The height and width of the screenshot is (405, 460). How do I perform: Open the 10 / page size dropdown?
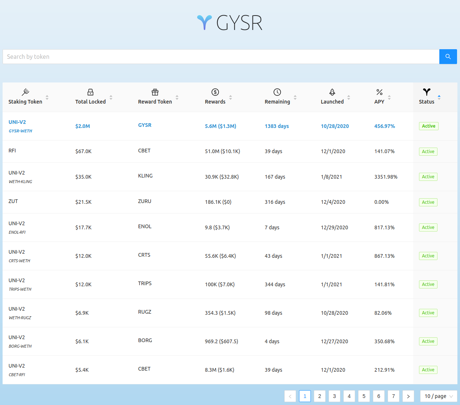coord(439,396)
